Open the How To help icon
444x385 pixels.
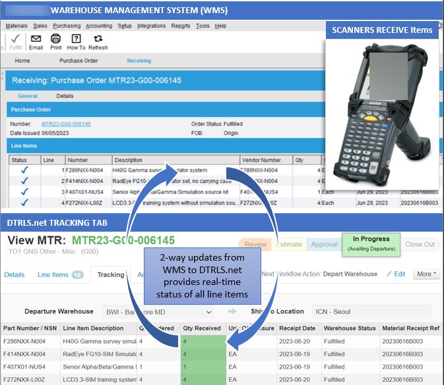pos(76,38)
